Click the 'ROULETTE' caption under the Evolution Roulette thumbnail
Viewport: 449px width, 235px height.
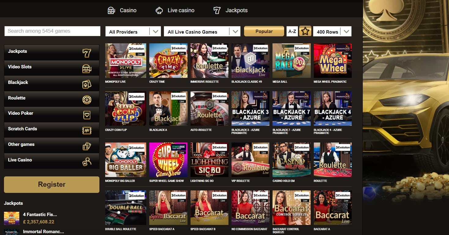point(320,181)
